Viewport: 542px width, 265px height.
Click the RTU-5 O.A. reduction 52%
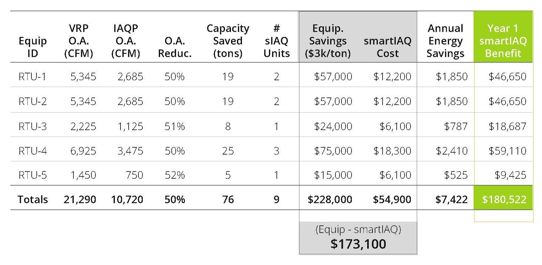[175, 175]
